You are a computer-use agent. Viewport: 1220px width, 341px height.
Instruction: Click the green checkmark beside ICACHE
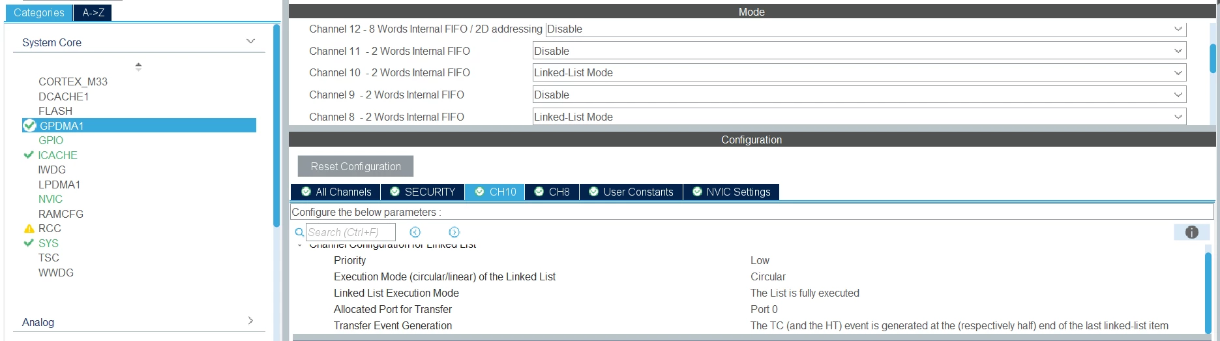(29, 155)
